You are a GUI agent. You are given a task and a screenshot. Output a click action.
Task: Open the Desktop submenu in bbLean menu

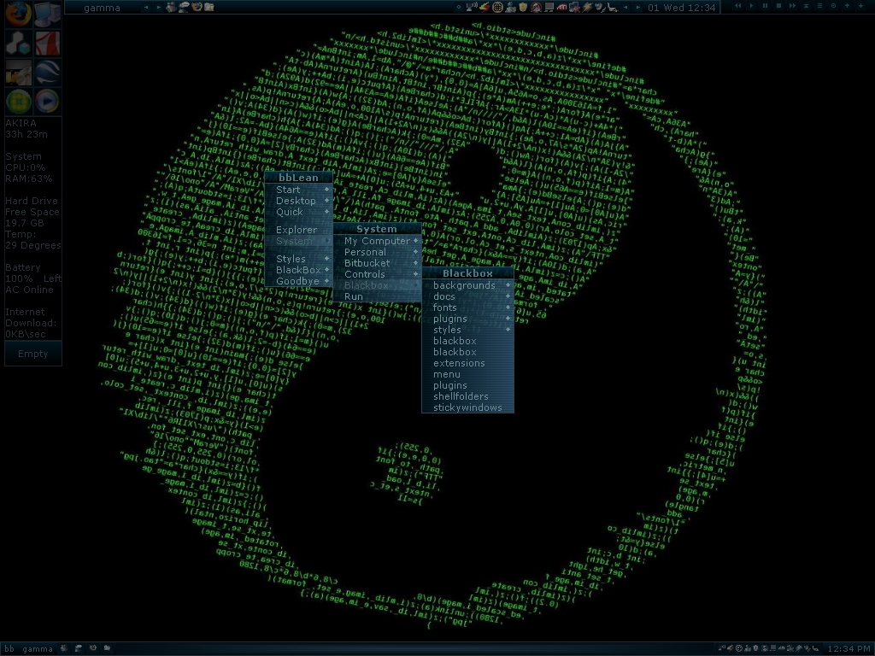pos(298,201)
